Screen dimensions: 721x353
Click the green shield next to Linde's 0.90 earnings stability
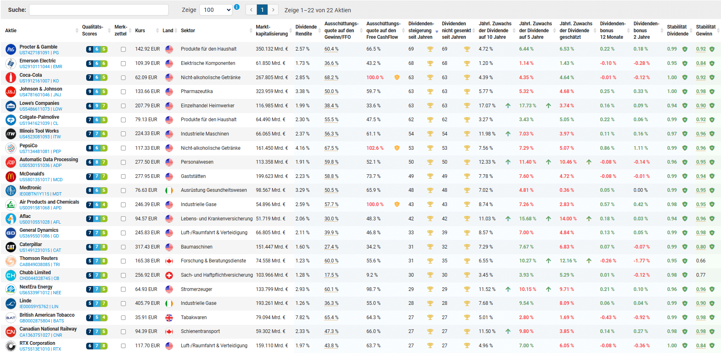[712, 303]
